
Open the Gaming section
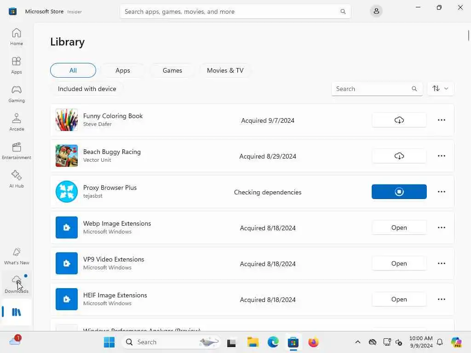click(x=17, y=94)
